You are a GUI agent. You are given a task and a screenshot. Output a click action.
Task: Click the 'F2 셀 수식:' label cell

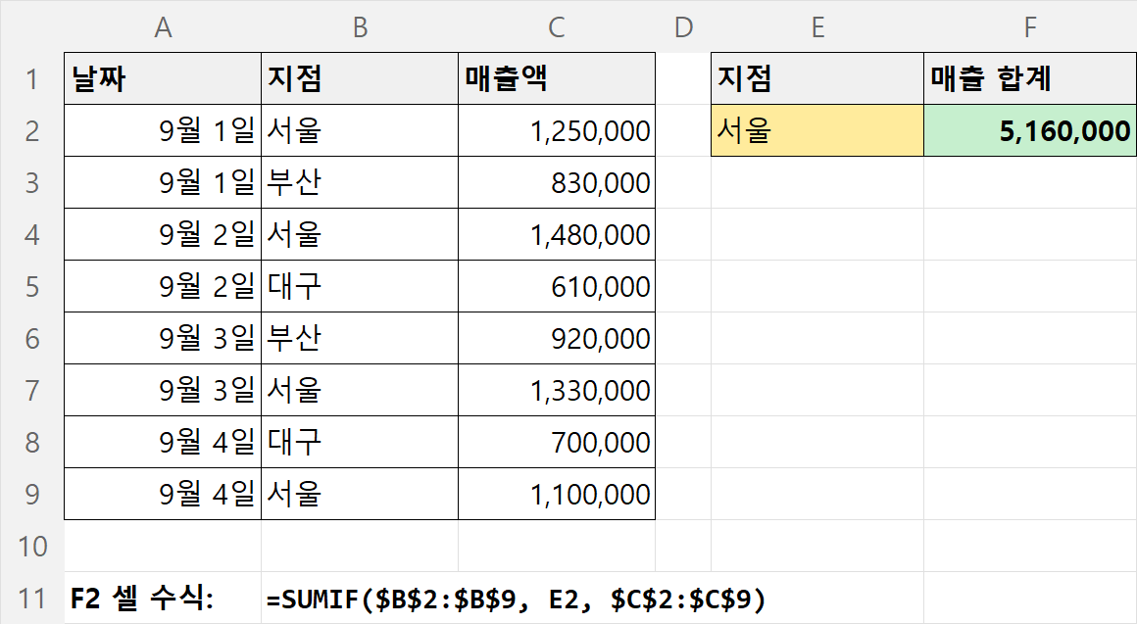click(x=163, y=598)
